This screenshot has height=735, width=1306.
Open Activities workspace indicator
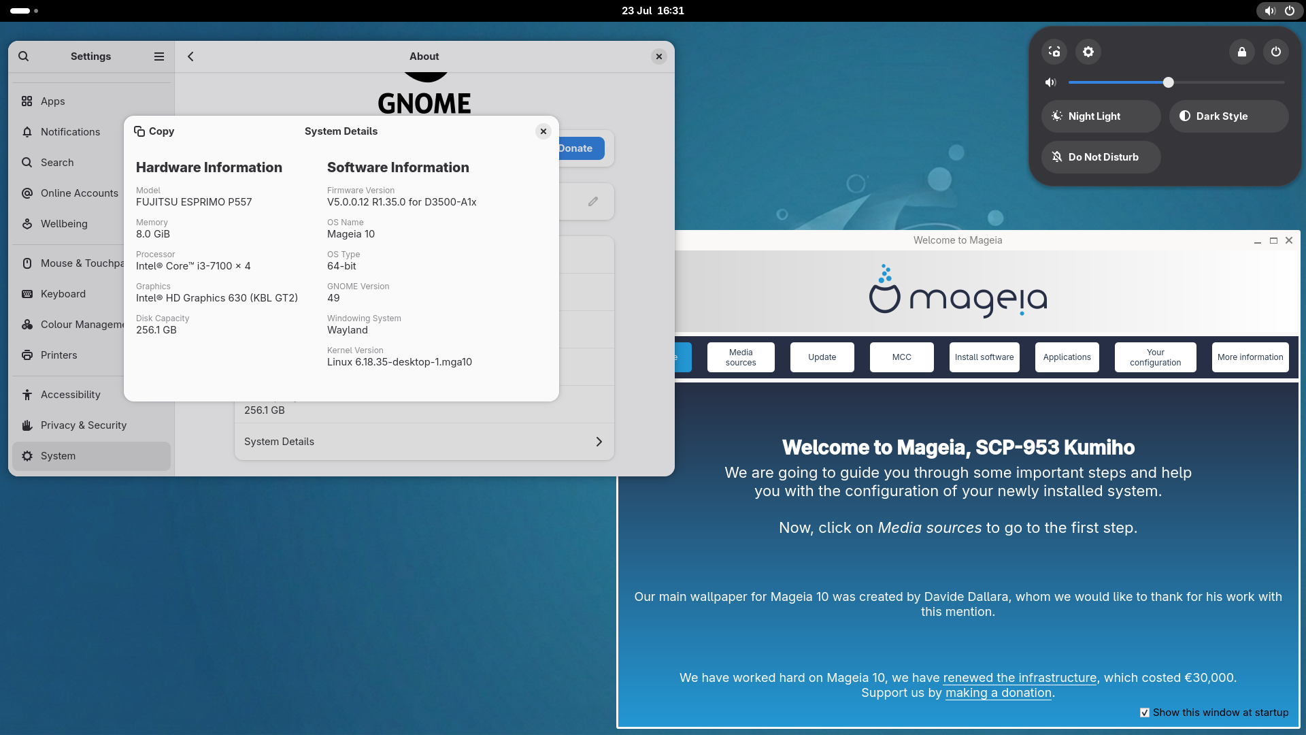tap(24, 11)
